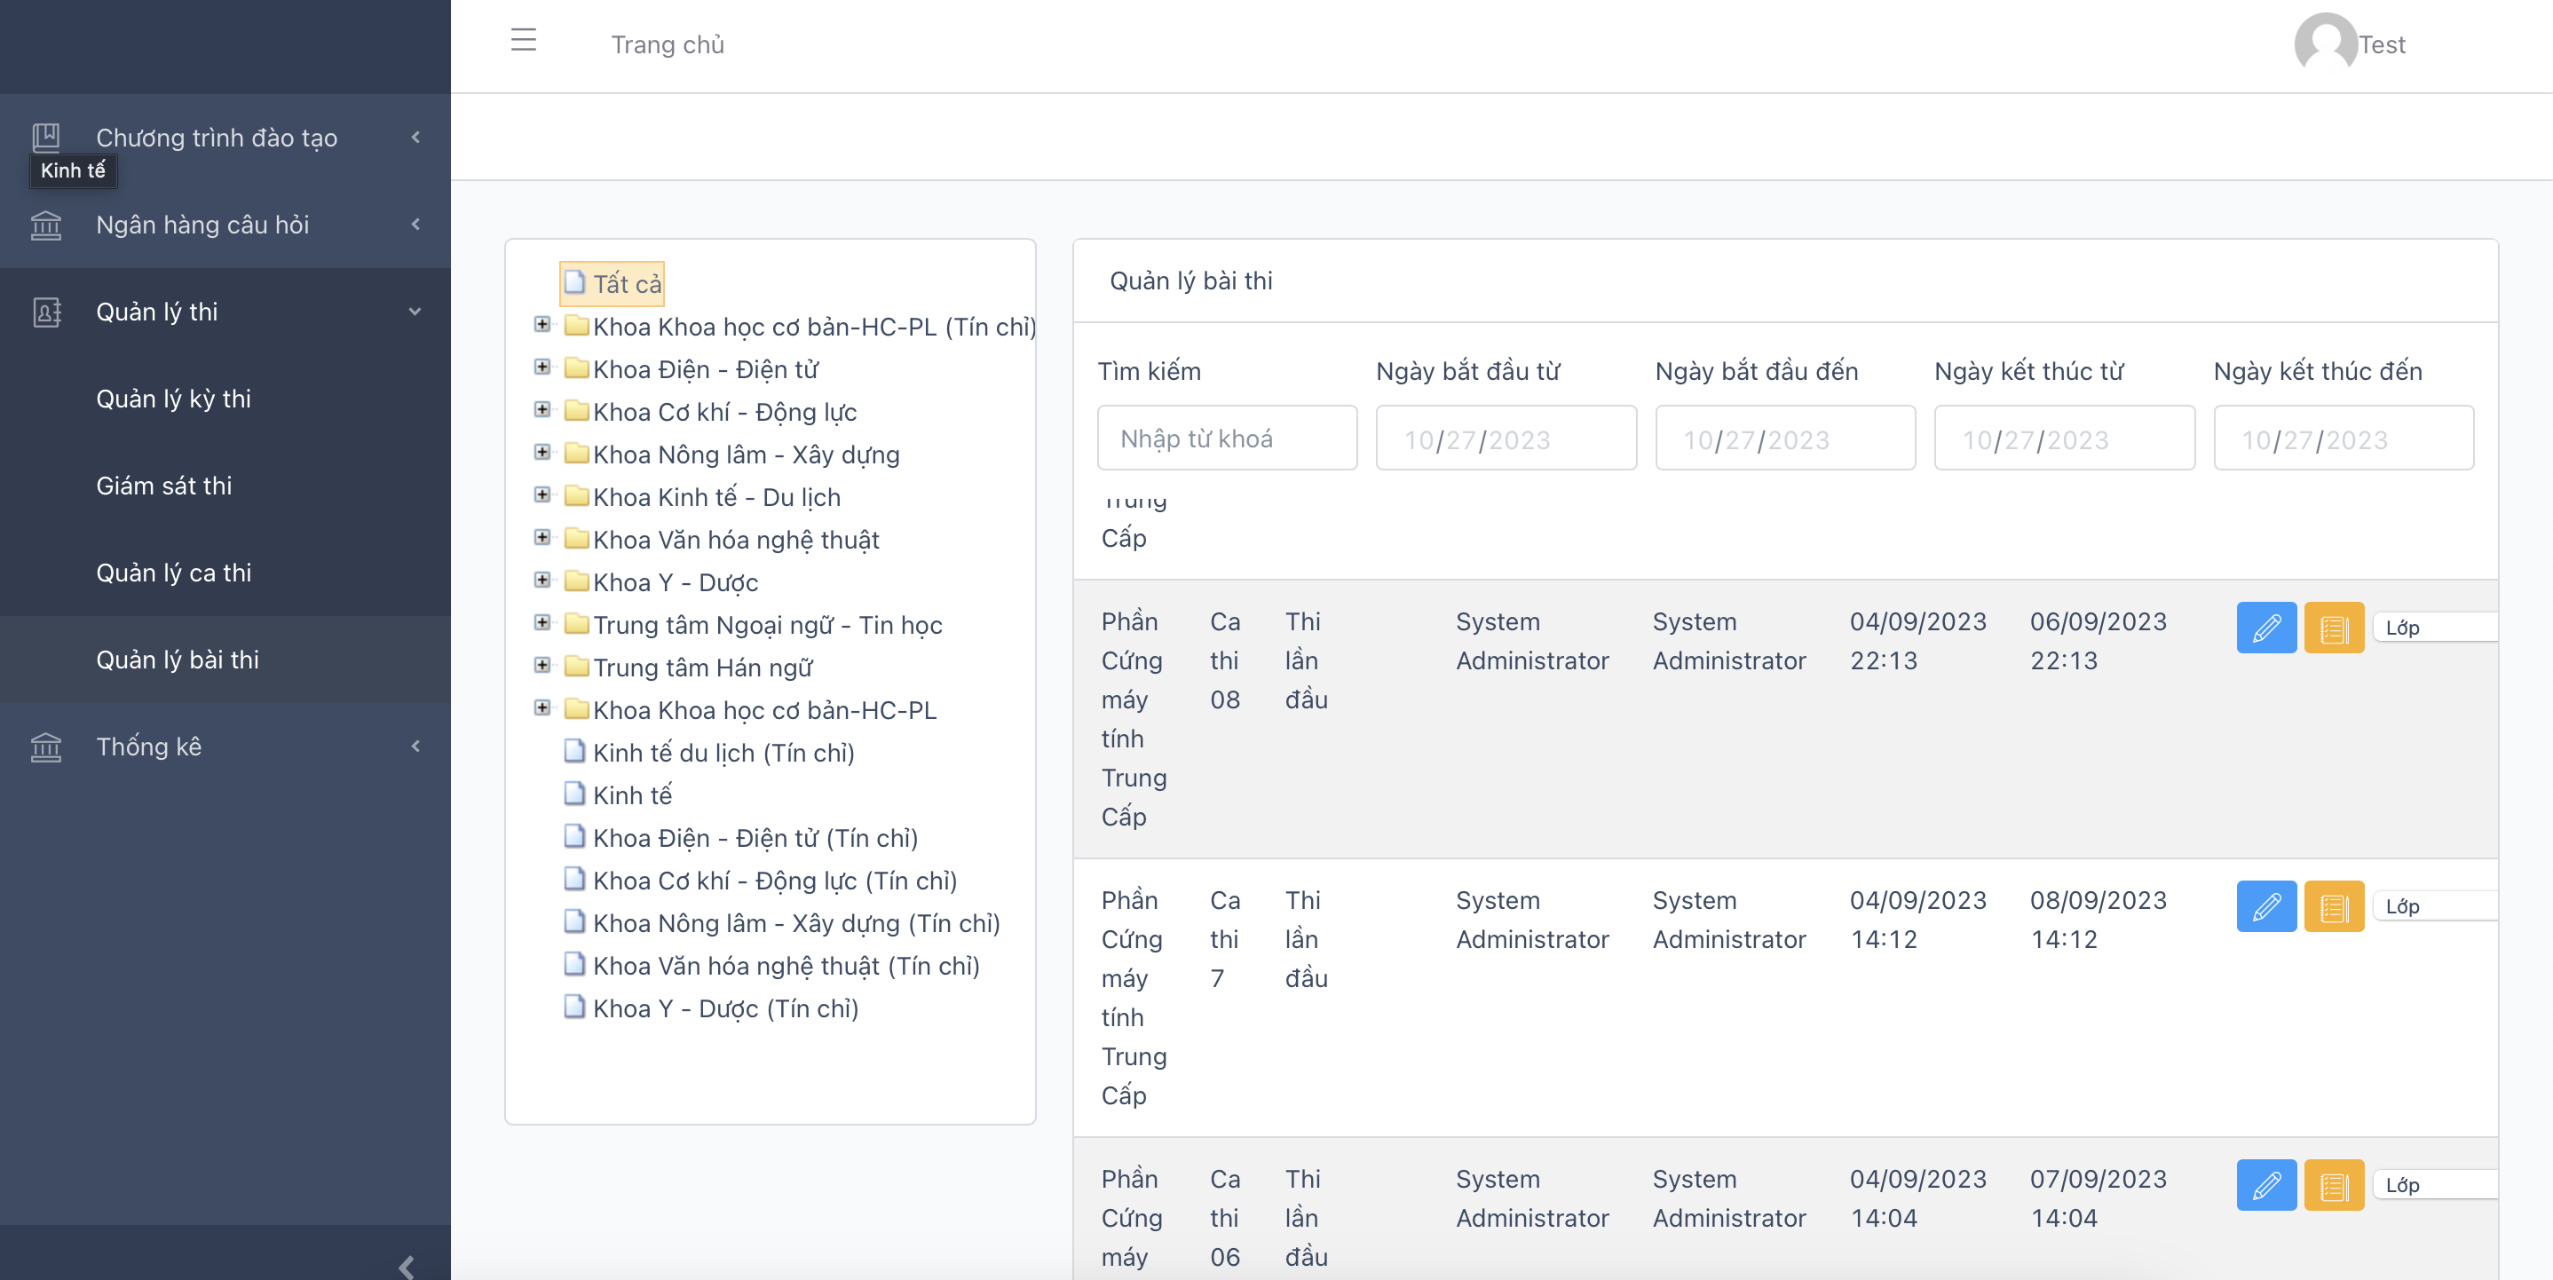The width and height of the screenshot is (2553, 1280).
Task: Click blue edit pencil for Ca thi 08
Action: click(x=2265, y=628)
